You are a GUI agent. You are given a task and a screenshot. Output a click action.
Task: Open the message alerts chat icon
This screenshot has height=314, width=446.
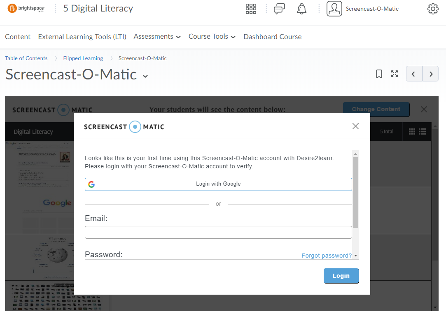coord(279,9)
